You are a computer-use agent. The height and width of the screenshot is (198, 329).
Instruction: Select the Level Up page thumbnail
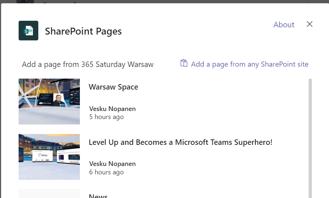(49, 157)
